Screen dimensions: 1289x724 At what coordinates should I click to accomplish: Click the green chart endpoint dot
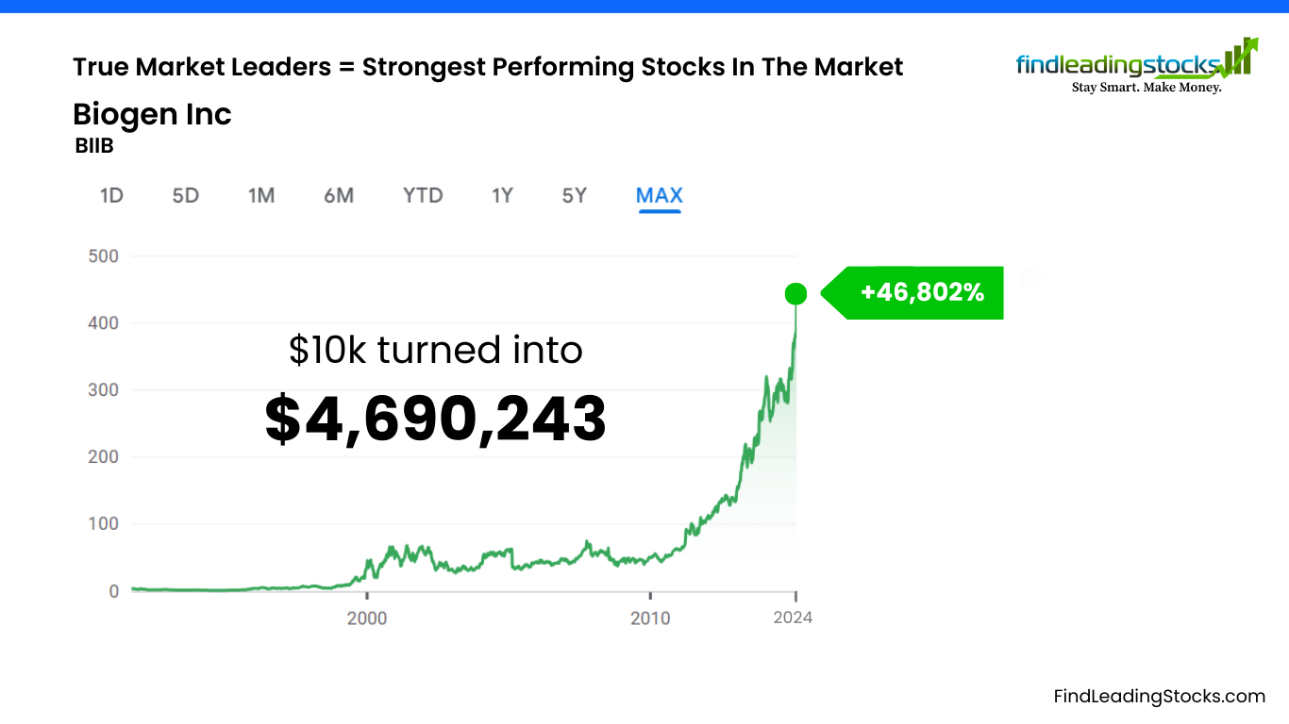(795, 294)
